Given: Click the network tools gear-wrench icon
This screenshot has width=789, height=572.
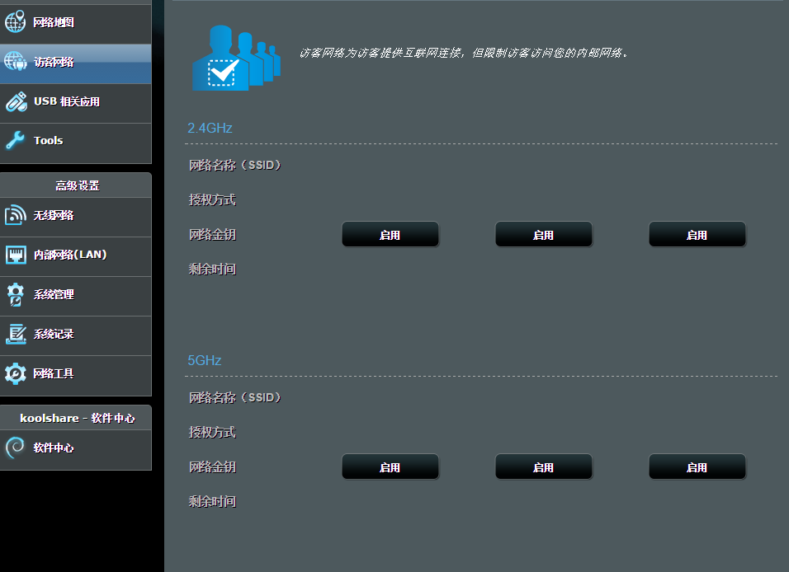Looking at the screenshot, I should tap(15, 373).
